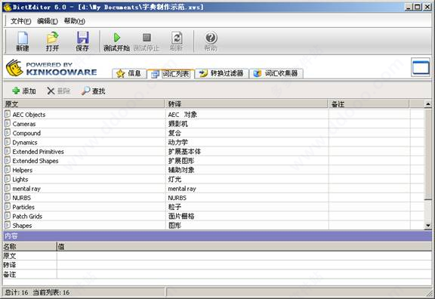Click the icon beside Shapes row

[x=8, y=225]
